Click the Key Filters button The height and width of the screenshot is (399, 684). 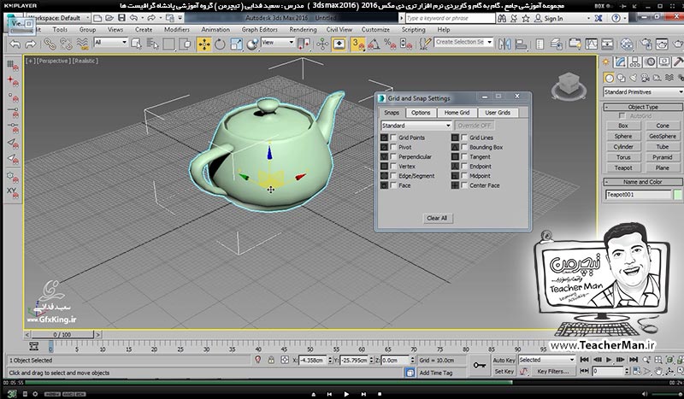click(x=552, y=372)
